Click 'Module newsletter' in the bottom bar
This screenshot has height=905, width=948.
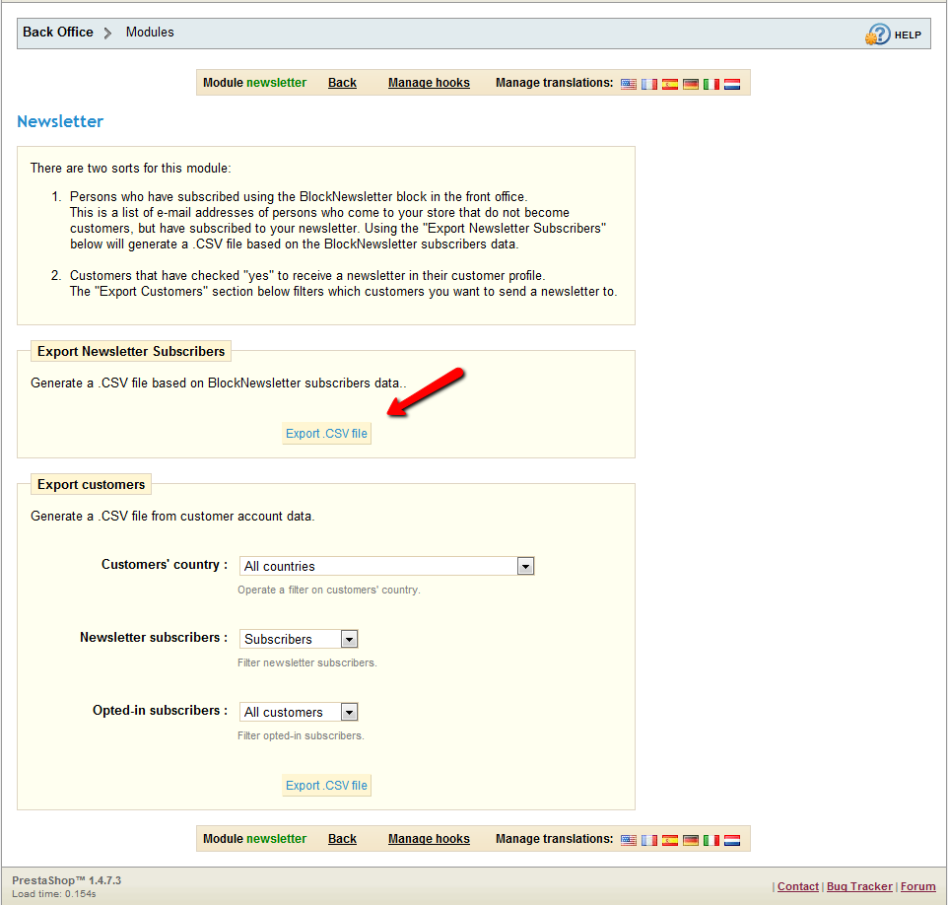[x=254, y=838]
